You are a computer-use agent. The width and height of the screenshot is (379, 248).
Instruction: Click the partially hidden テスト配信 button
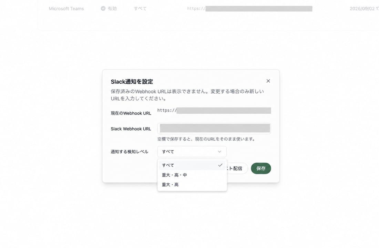tap(237, 168)
